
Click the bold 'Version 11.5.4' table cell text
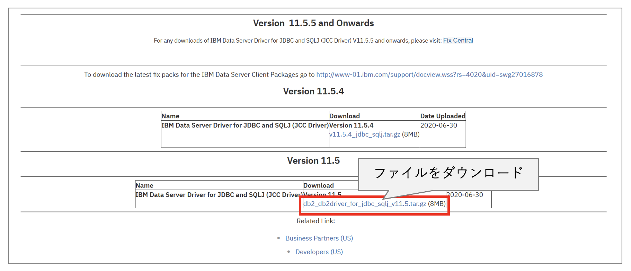click(x=351, y=125)
